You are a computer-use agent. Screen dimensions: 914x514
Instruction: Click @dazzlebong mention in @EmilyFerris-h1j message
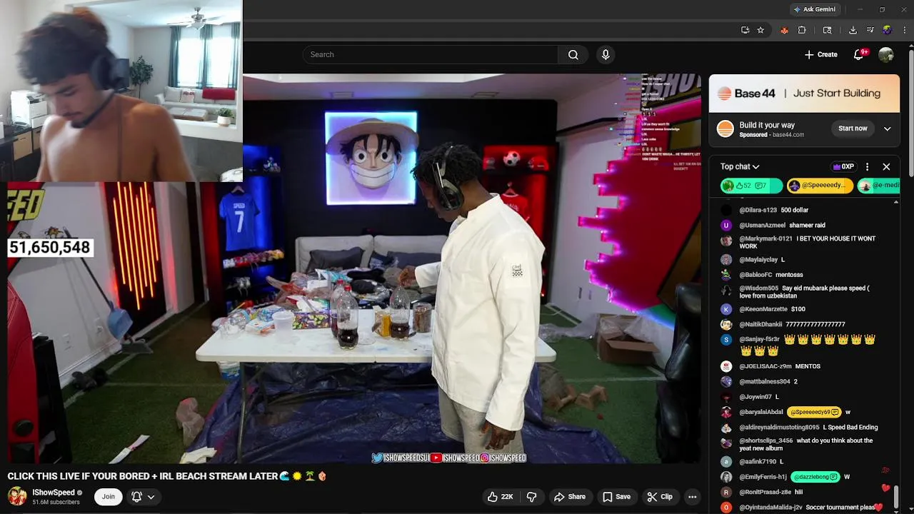pyautogui.click(x=815, y=477)
